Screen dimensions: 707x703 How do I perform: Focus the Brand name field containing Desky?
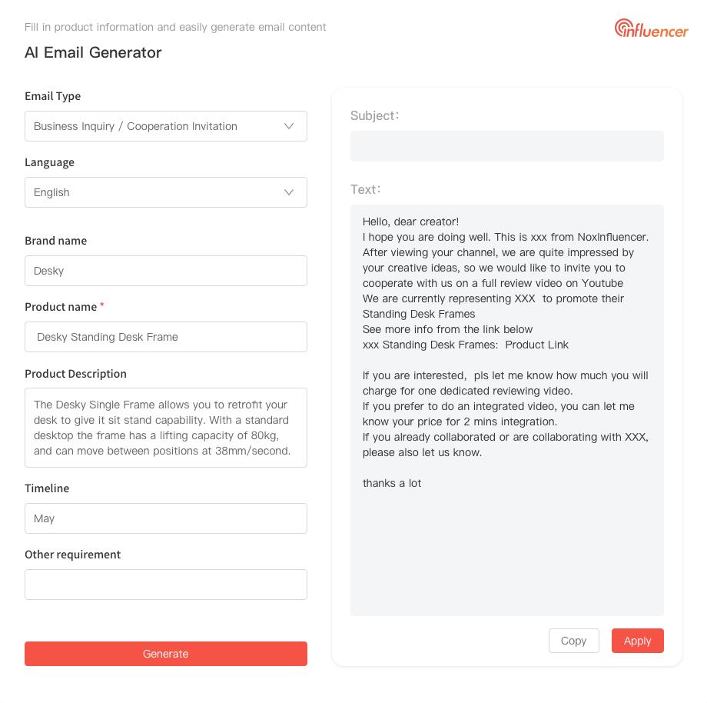(166, 271)
